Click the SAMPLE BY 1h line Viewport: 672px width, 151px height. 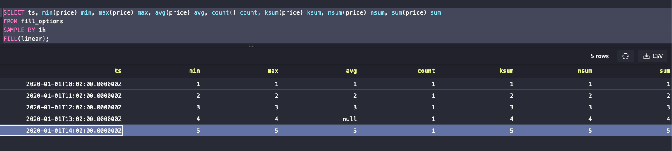[x=25, y=30]
